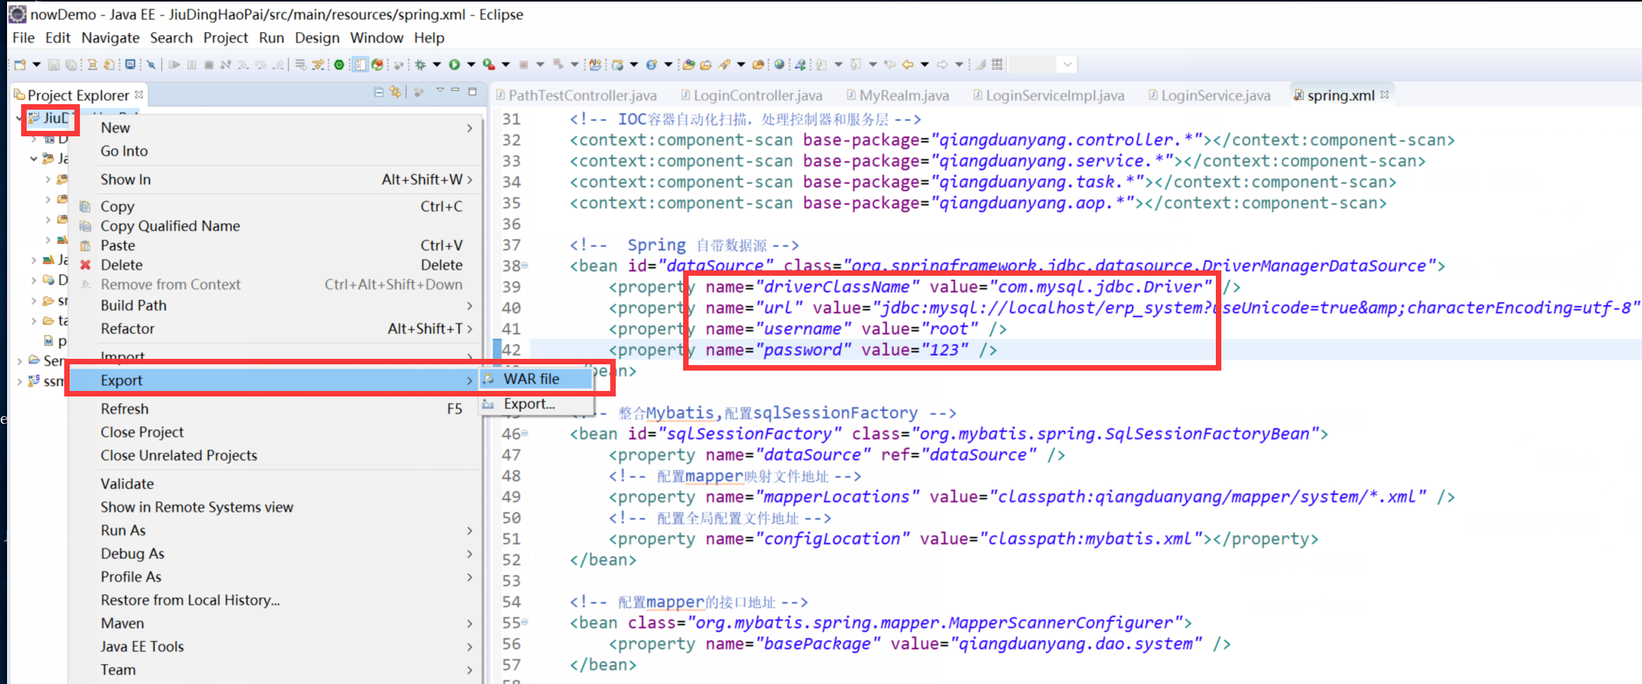Click the Save toolbar icon
1642x684 pixels.
click(53, 64)
